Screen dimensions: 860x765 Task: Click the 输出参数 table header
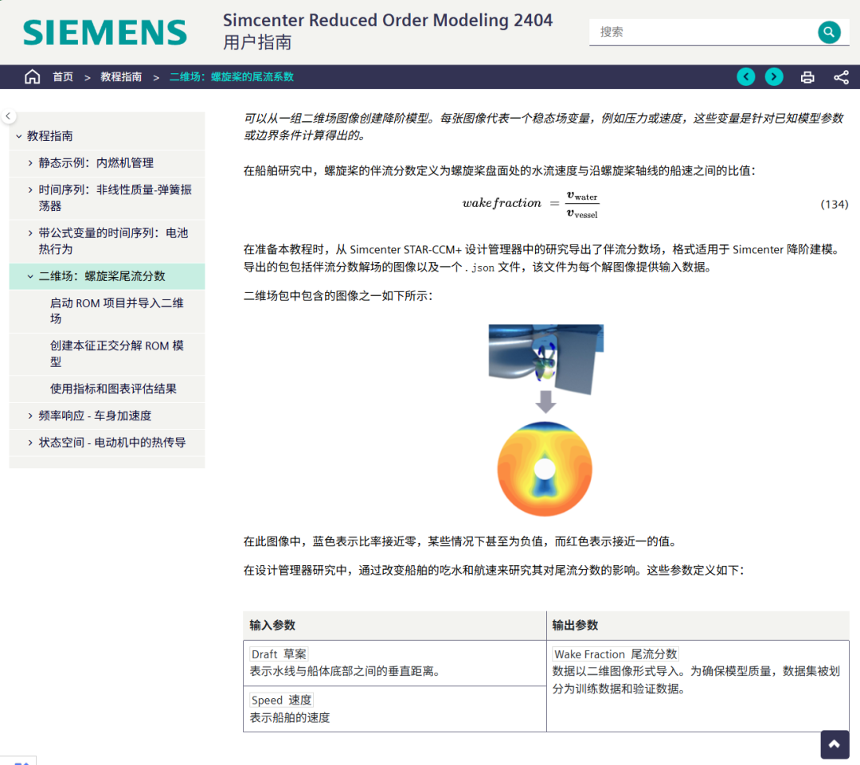coord(576,625)
